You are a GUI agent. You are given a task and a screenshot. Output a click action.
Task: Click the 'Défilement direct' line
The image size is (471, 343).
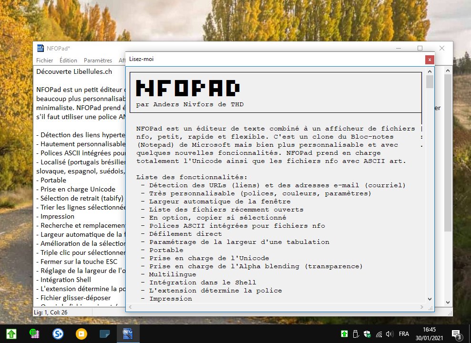tap(185, 234)
